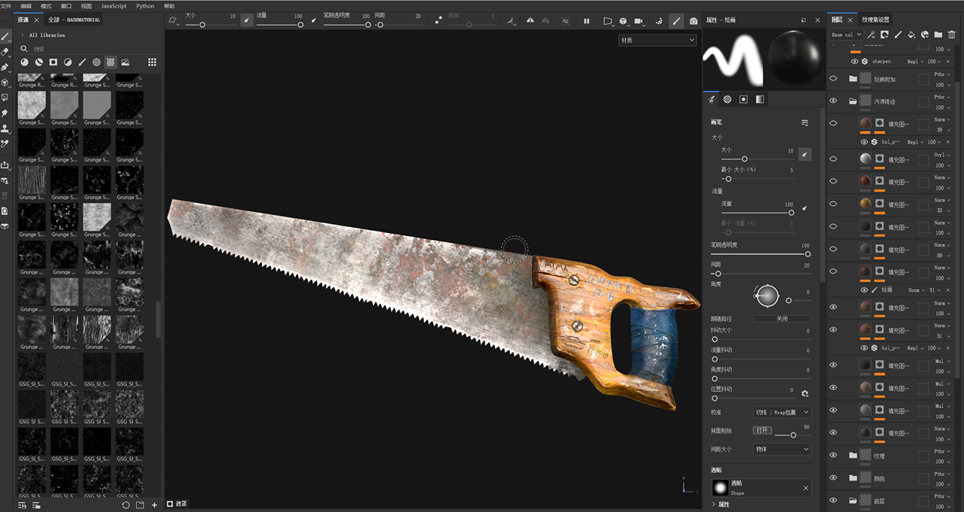Select the Clone stamp tool
This screenshot has width=964, height=512.
pyautogui.click(x=5, y=129)
